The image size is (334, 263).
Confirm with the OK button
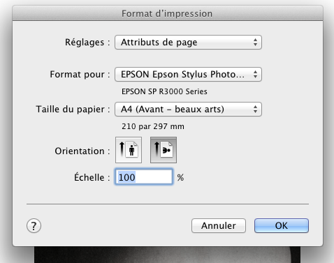point(282,225)
